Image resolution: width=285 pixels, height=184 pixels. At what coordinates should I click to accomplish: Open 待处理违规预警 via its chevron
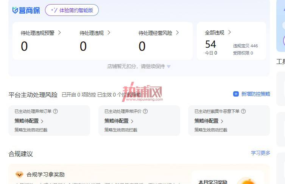coord(59,33)
